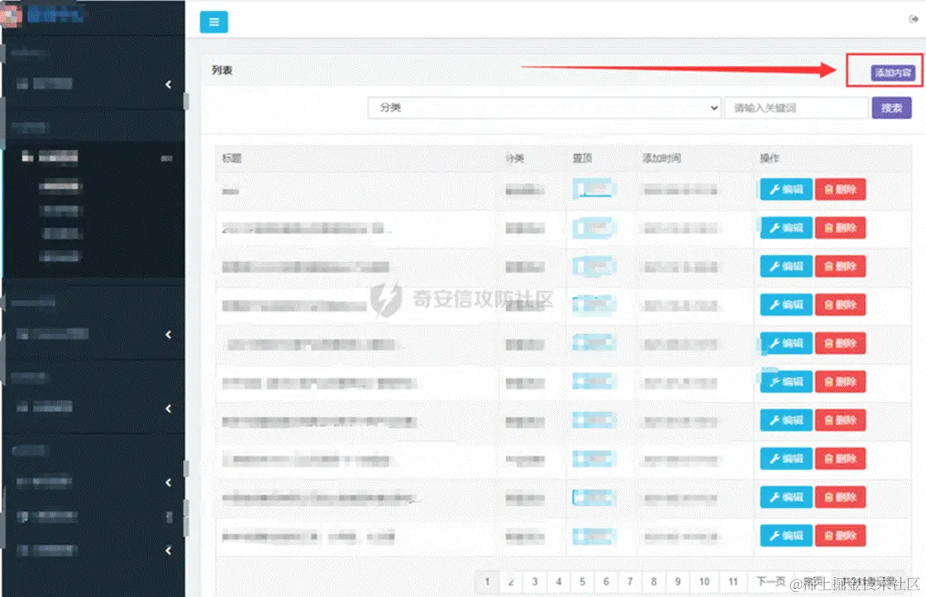Image resolution: width=926 pixels, height=597 pixels.
Task: Go to pagination page 3
Action: (534, 581)
